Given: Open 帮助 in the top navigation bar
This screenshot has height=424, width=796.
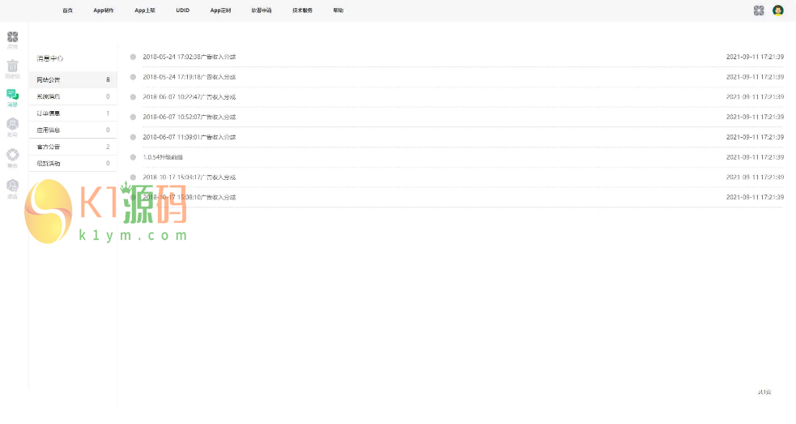Looking at the screenshot, I should tap(338, 11).
